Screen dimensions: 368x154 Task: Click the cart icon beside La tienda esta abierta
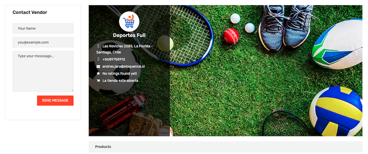98,81
